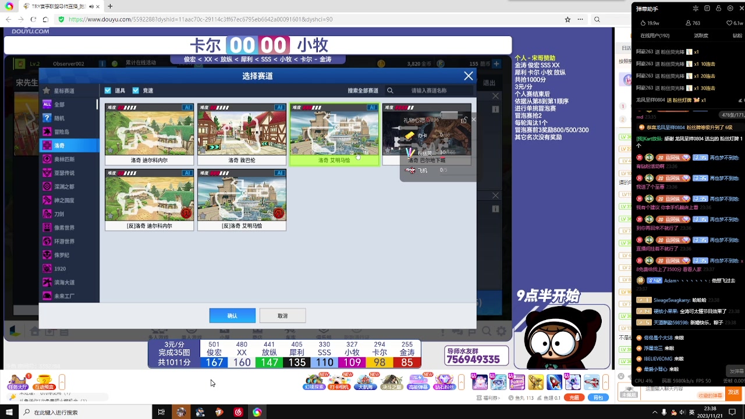This screenshot has height=419, width=745.
Task: Open Task View on the taskbar
Action: pos(161,412)
